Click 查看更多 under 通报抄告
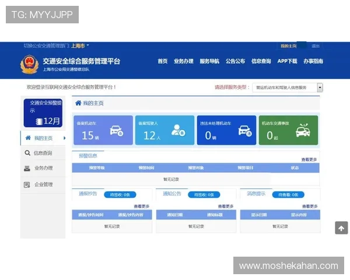This screenshot has width=350, height=280. pyautogui.click(x=142, y=206)
